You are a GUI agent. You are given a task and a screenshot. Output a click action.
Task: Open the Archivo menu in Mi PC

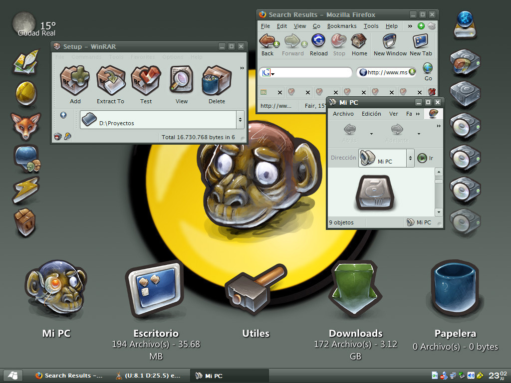coord(343,114)
